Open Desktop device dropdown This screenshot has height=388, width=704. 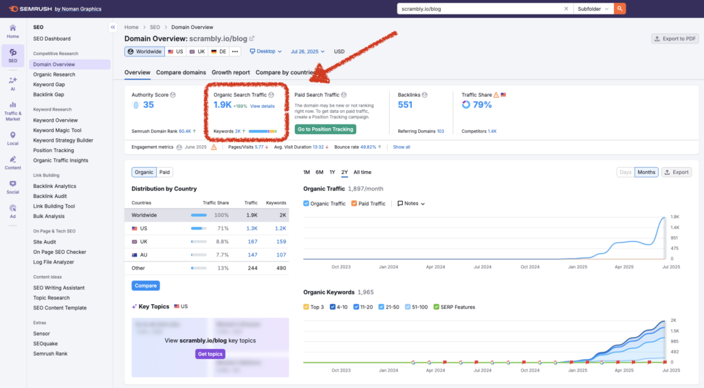266,52
